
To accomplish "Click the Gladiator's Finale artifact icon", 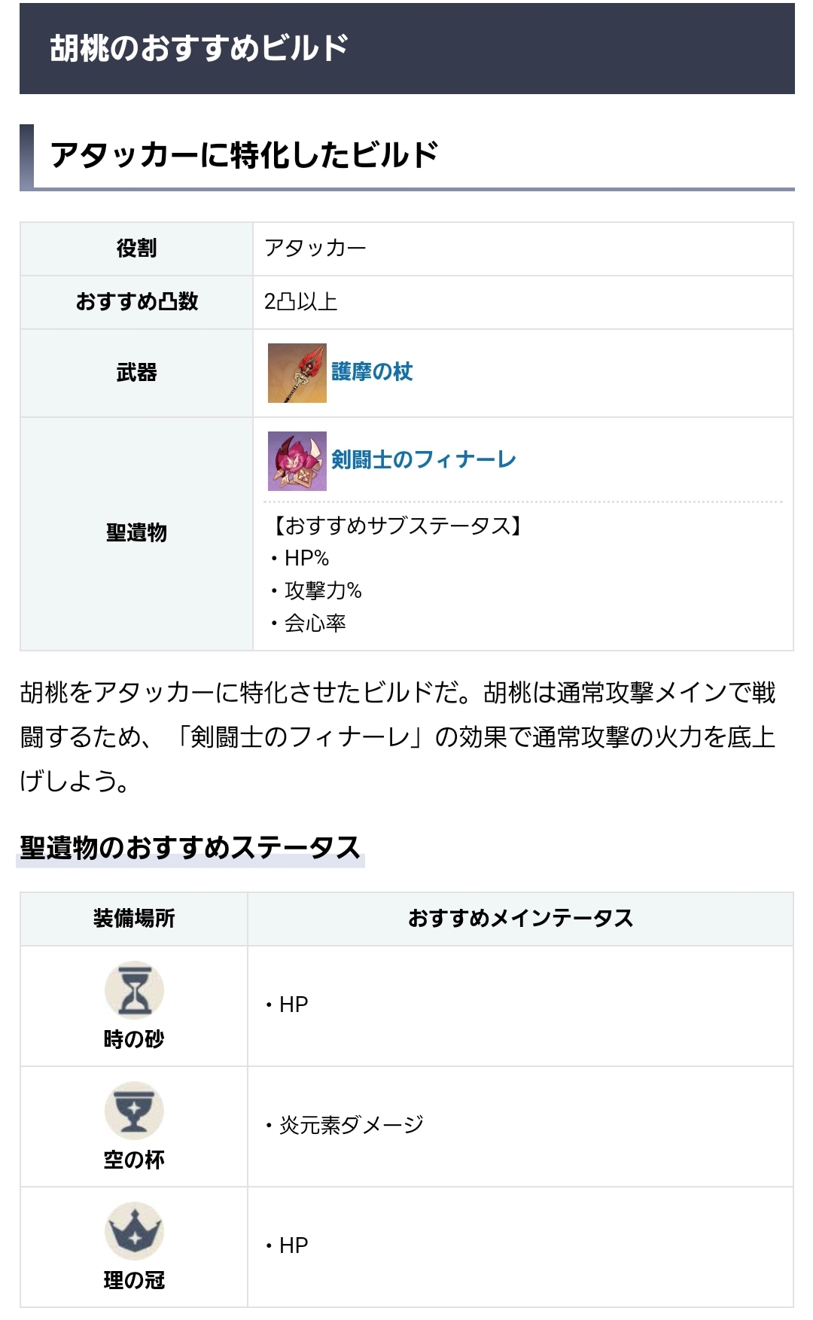I will [x=297, y=461].
